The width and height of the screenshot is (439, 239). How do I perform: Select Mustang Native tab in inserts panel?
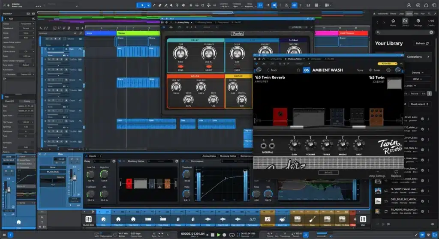click(228, 156)
